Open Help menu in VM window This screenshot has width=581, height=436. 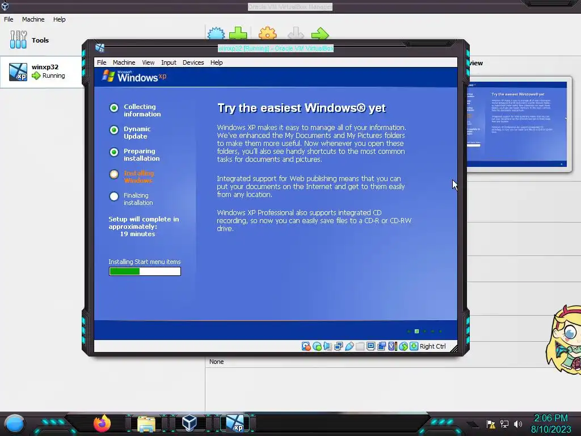[216, 62]
